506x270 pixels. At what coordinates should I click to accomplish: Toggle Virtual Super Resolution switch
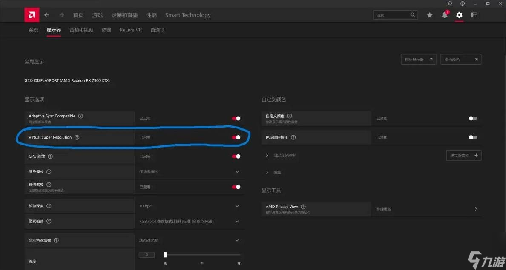[236, 137]
